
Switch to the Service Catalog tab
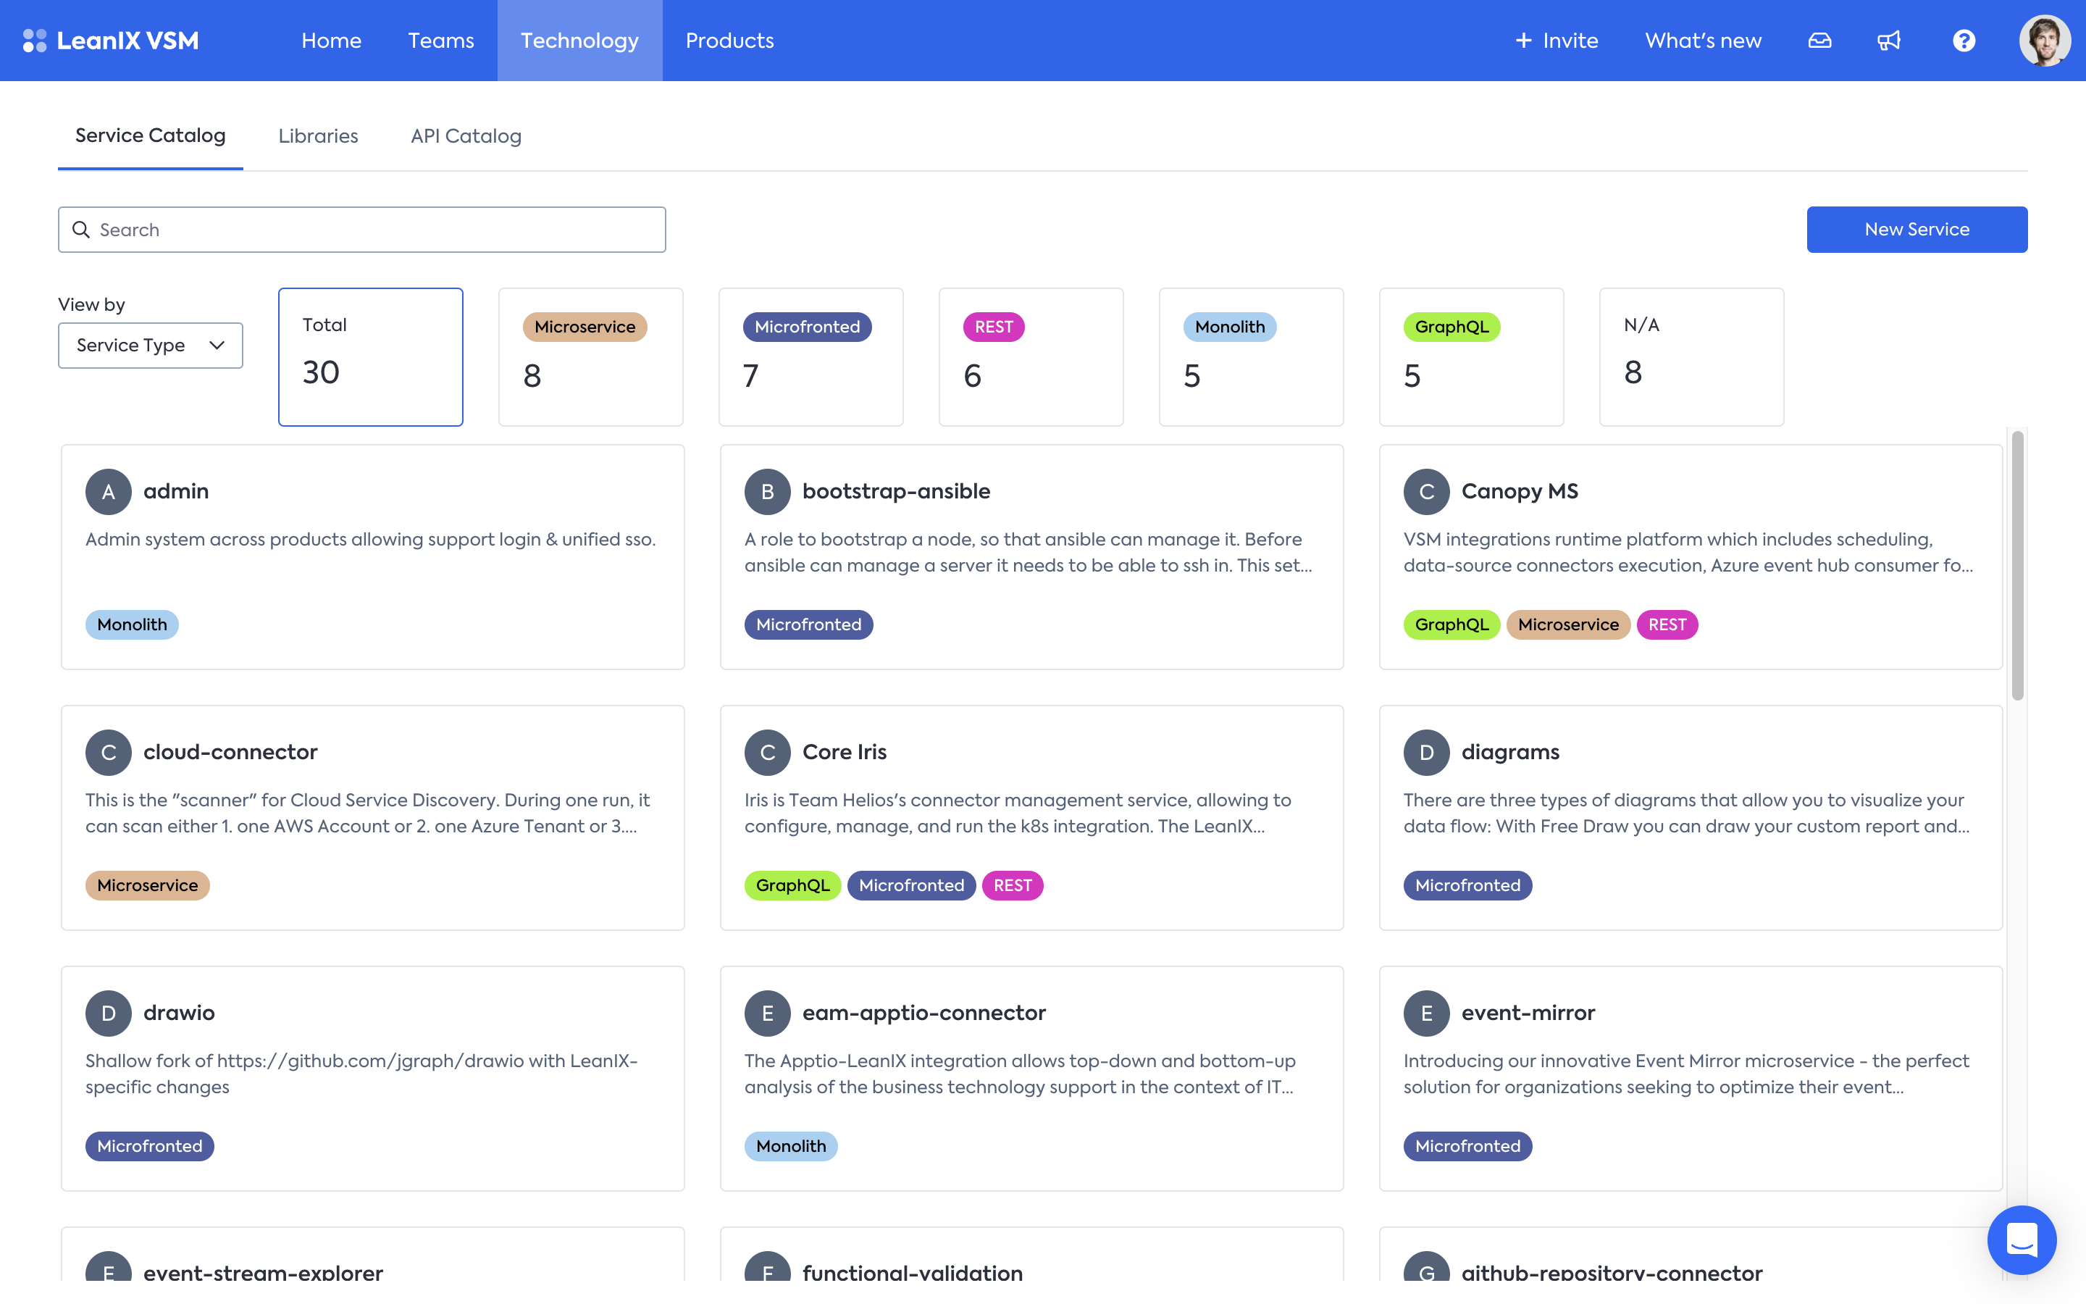point(150,135)
